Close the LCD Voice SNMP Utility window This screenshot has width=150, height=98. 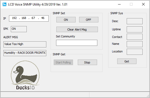click(x=143, y=4)
